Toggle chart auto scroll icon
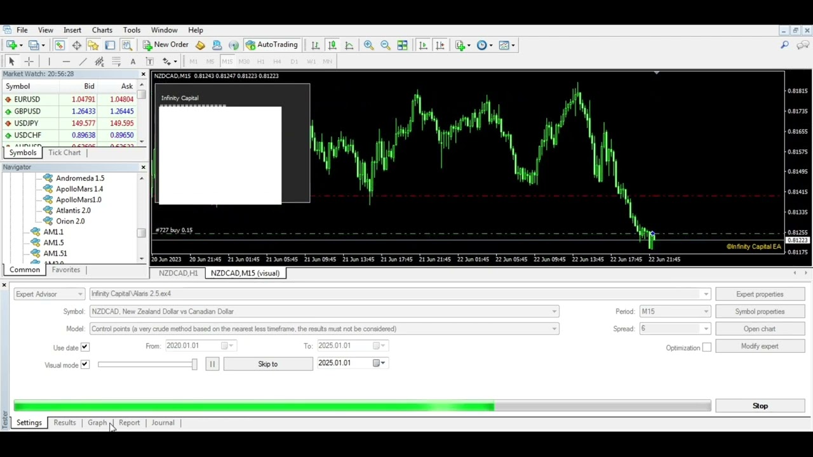Viewport: 813px width, 457px height. tap(423, 45)
